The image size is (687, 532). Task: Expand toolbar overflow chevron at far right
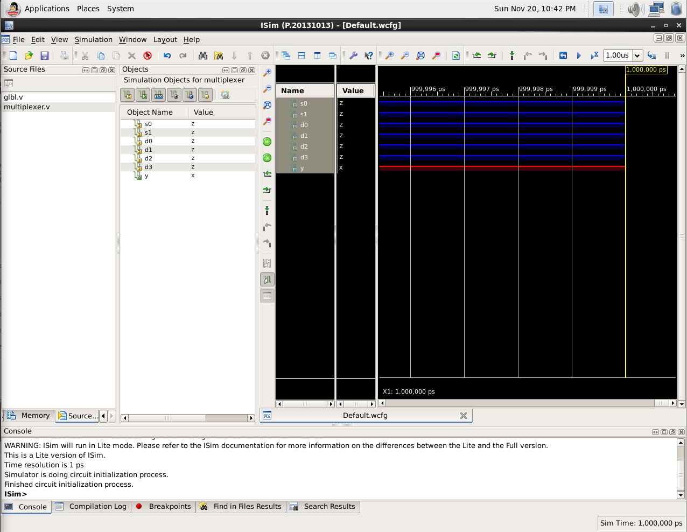tap(682, 55)
